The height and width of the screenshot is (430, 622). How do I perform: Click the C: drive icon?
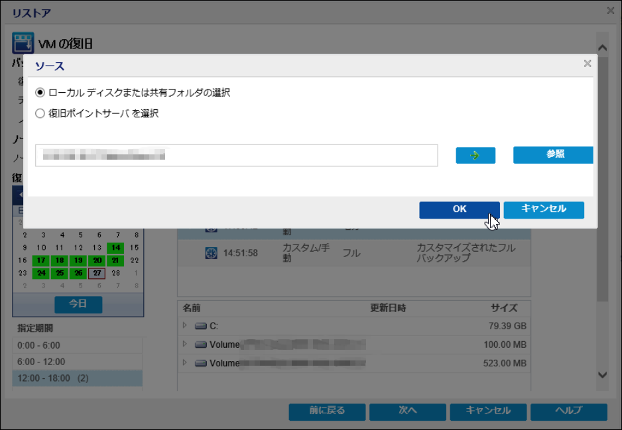point(201,326)
